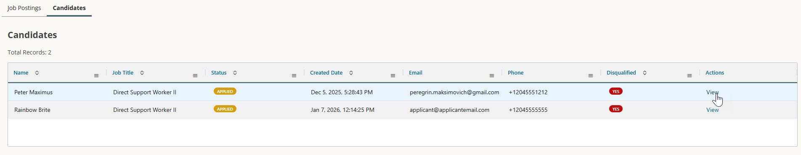Open the Disqualified column menu icon

pyautogui.click(x=690, y=75)
